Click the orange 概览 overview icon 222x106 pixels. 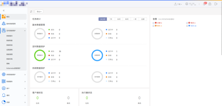click(4, 17)
